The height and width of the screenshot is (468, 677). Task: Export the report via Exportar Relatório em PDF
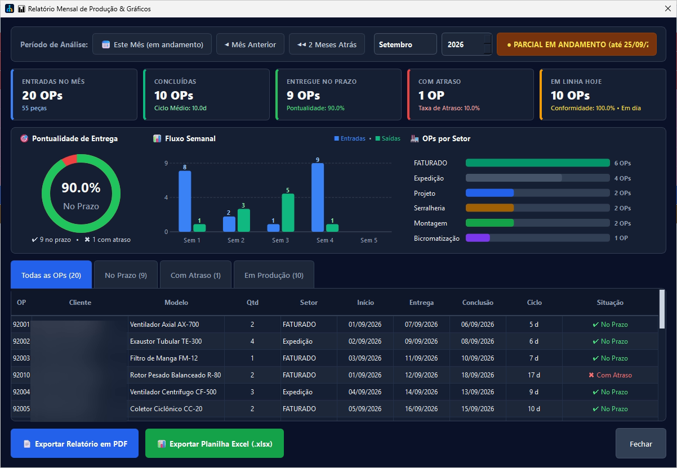(74, 443)
